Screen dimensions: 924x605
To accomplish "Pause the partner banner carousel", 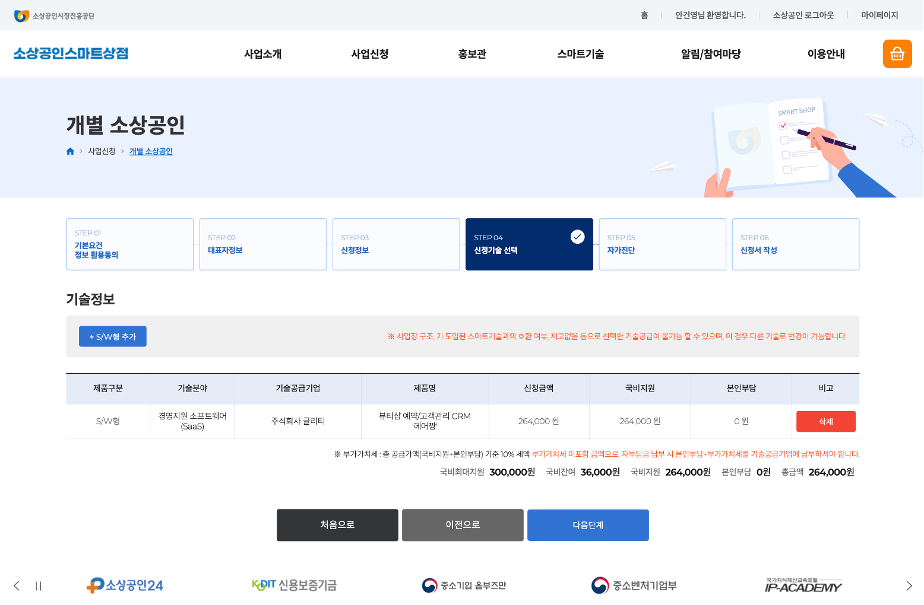I will click(39, 586).
